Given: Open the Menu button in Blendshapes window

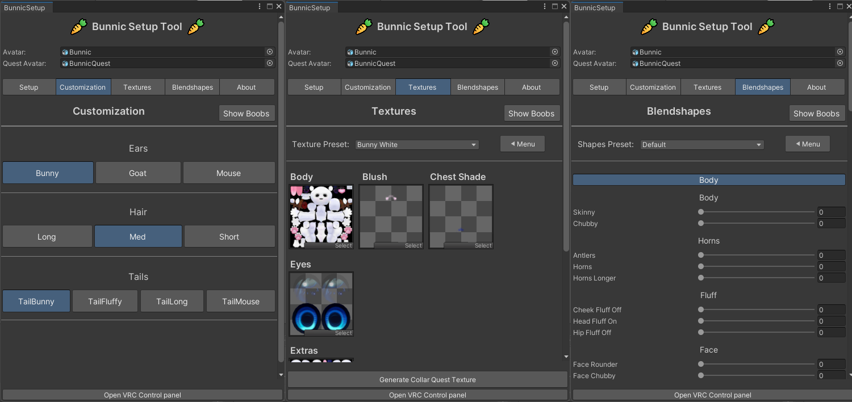Looking at the screenshot, I should click(x=808, y=144).
